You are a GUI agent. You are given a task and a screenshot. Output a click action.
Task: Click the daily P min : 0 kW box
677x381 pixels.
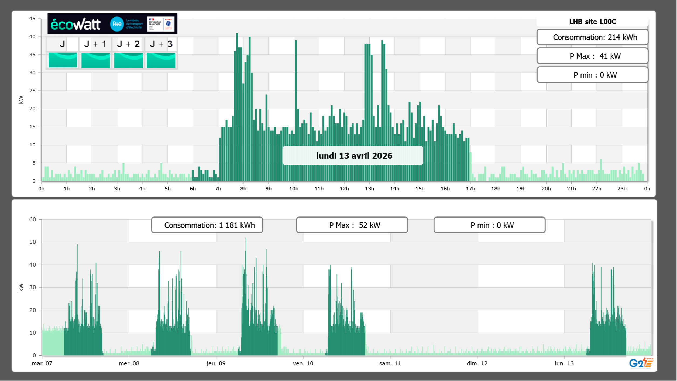click(x=592, y=75)
